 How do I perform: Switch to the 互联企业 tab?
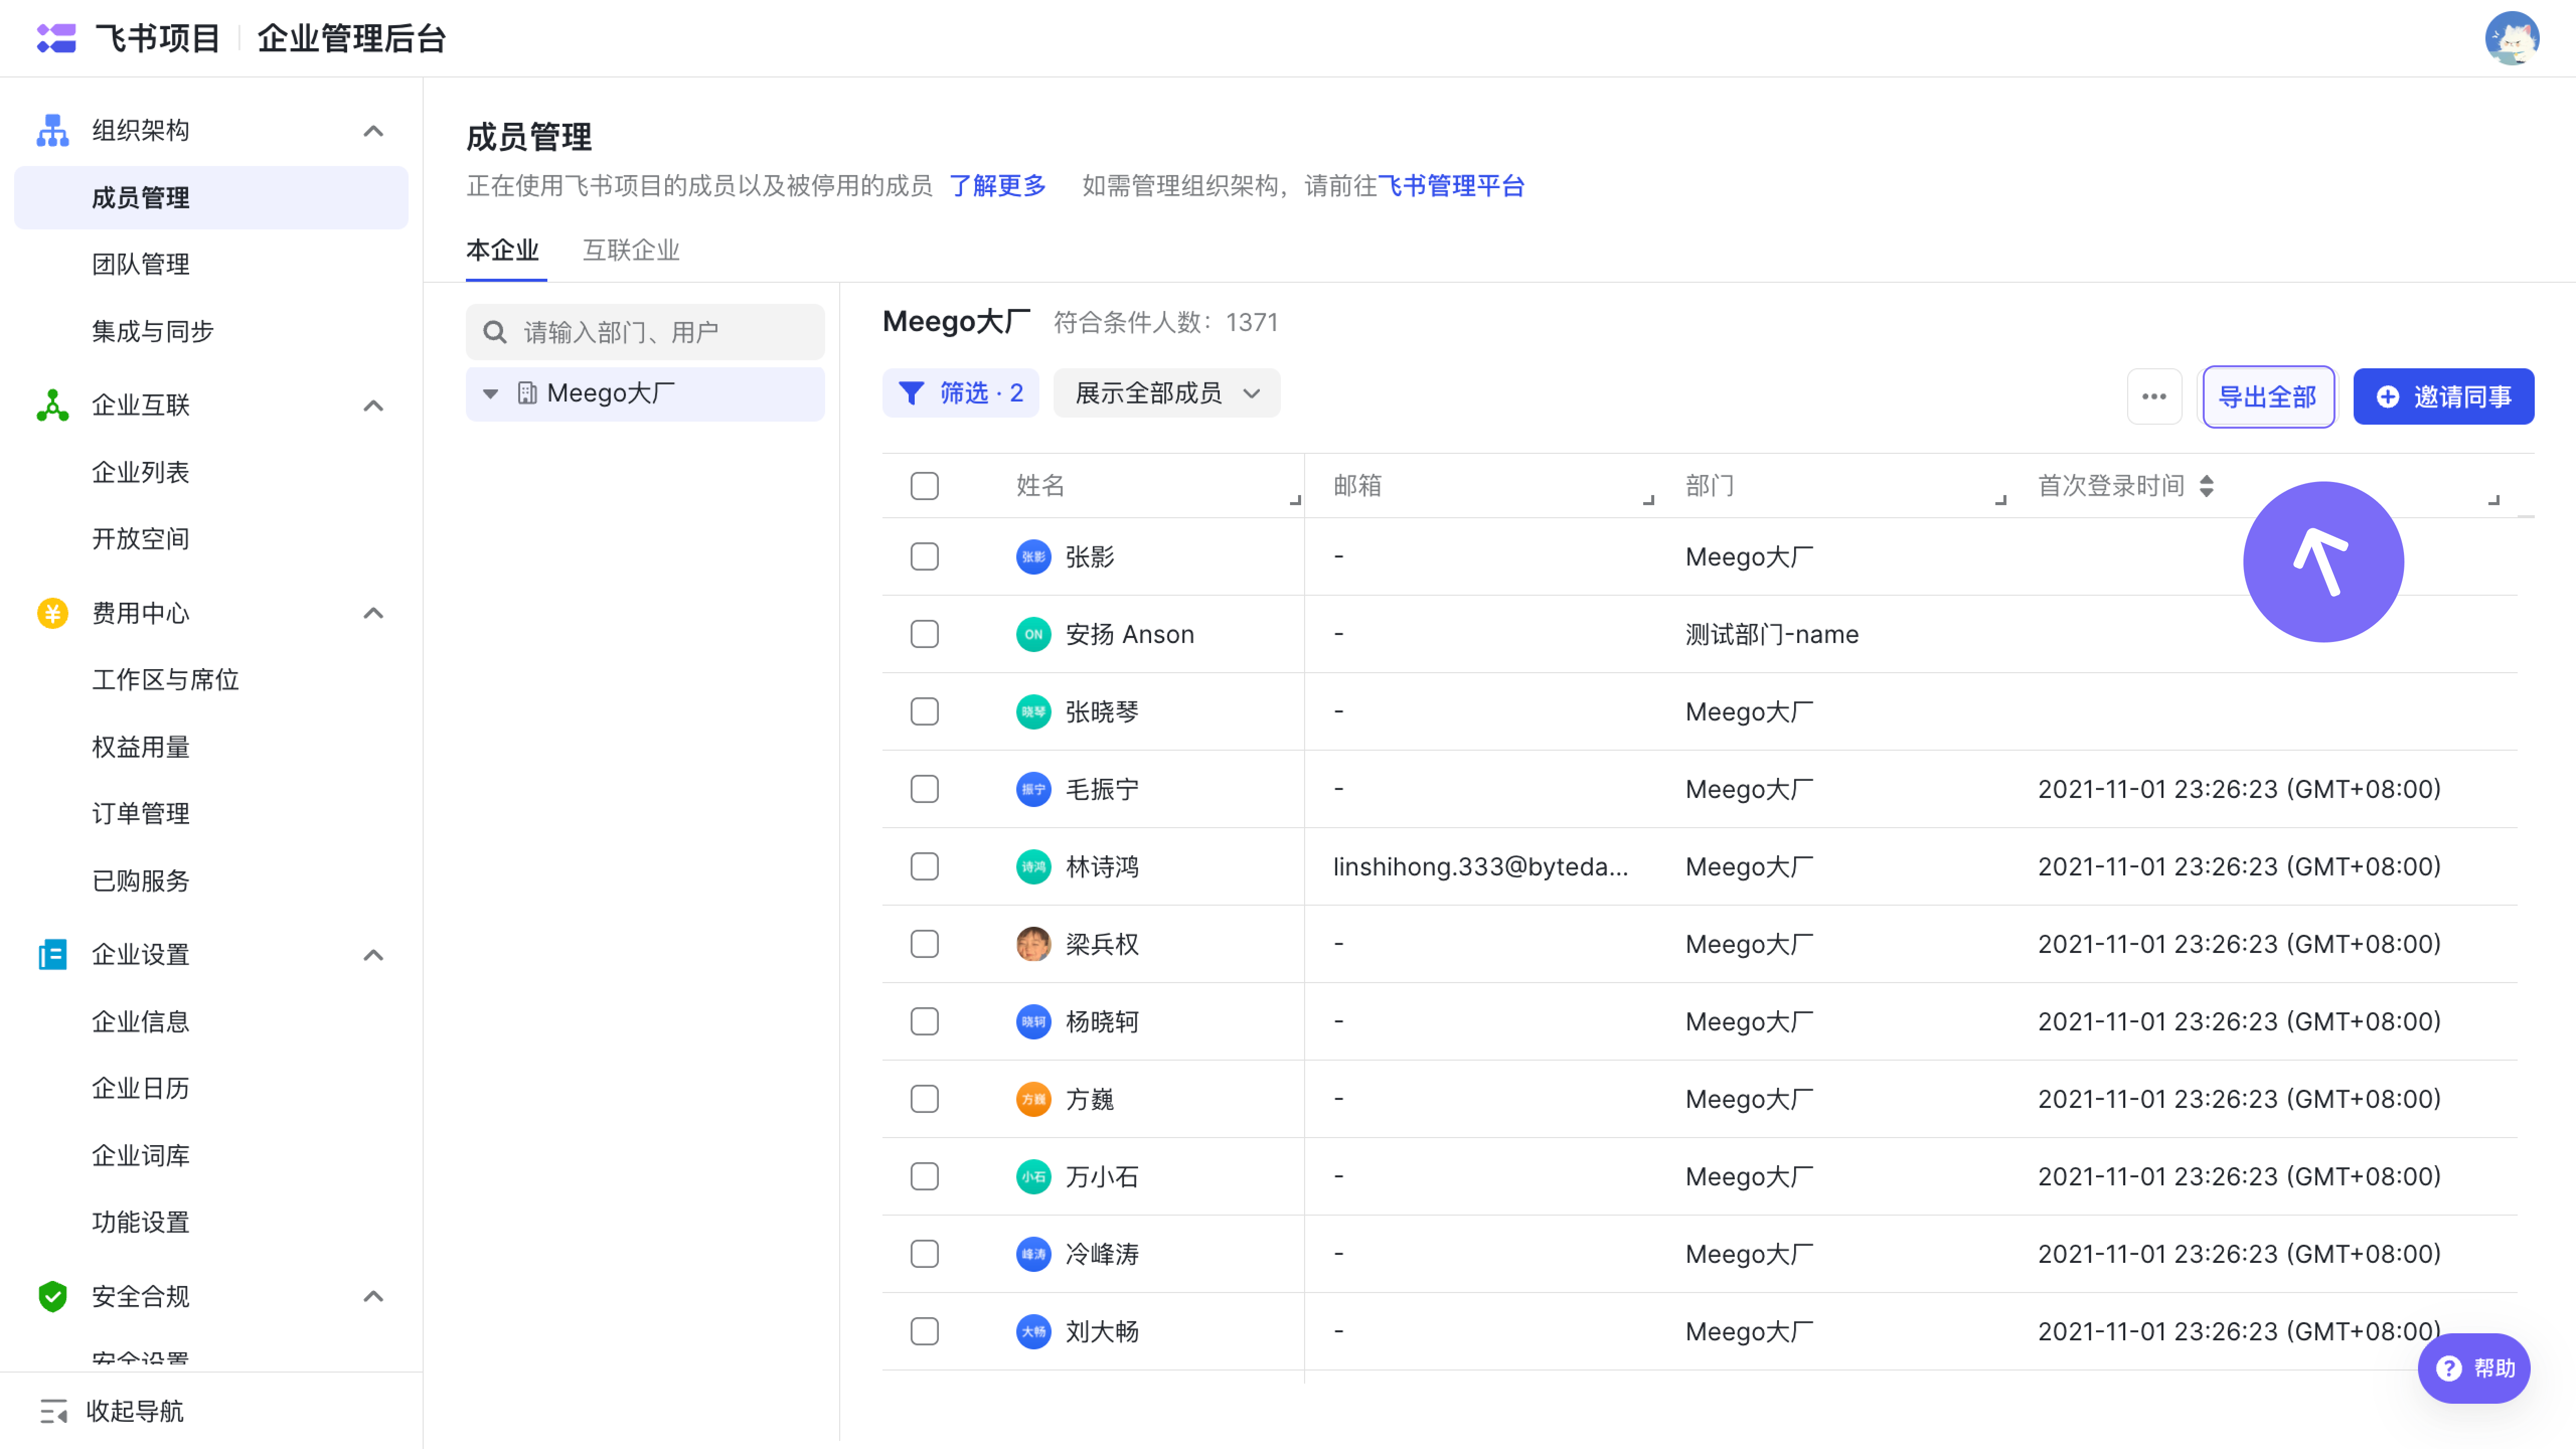[x=631, y=250]
